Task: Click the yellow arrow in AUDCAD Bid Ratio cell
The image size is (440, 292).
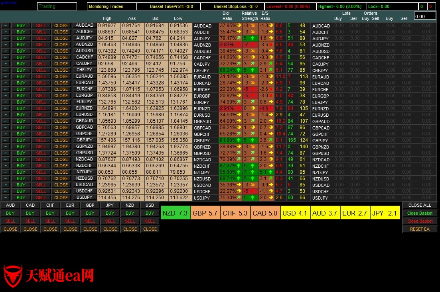Action: 239,25
